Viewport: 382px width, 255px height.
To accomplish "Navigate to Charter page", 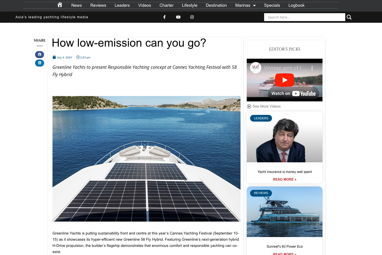I will [x=166, y=5].
